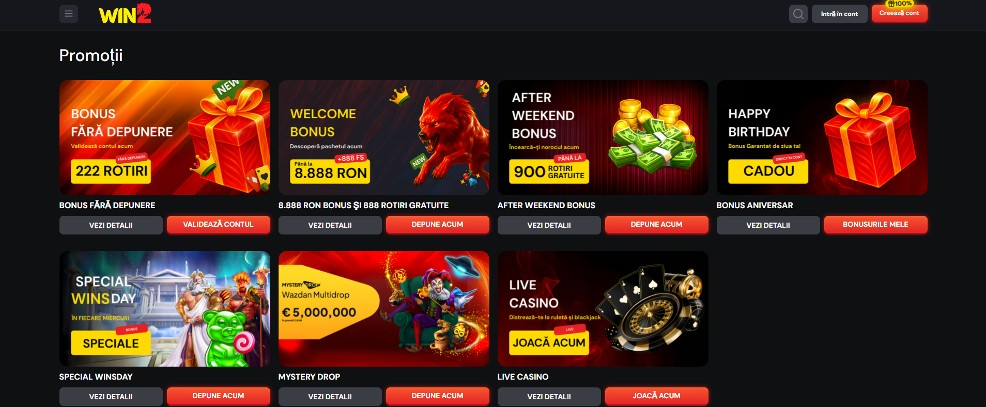
Task: Click 'After Weekend Bonus' title link
Action: tap(546, 205)
